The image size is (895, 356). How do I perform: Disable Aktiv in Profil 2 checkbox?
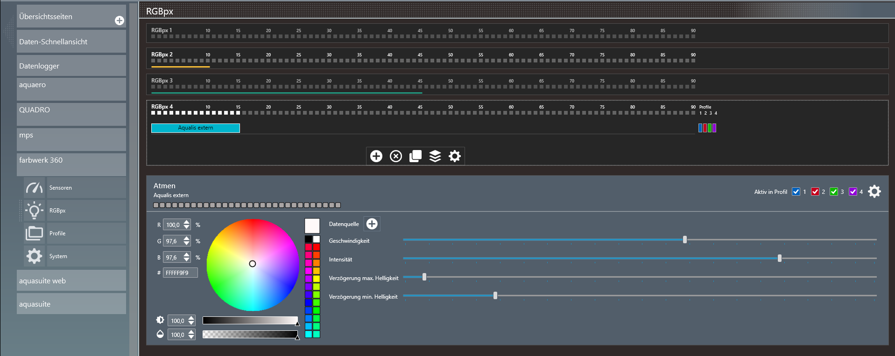[x=815, y=192]
